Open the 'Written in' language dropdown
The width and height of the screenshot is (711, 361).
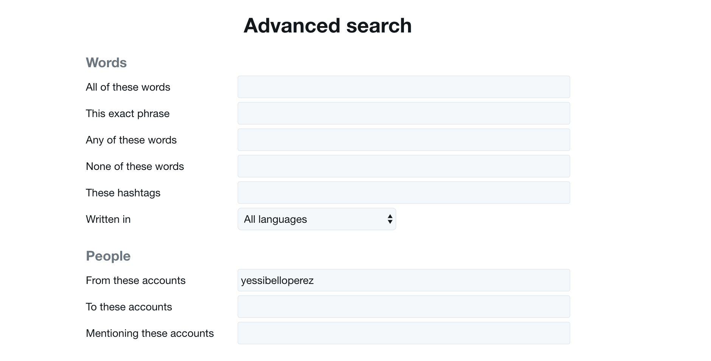point(317,219)
